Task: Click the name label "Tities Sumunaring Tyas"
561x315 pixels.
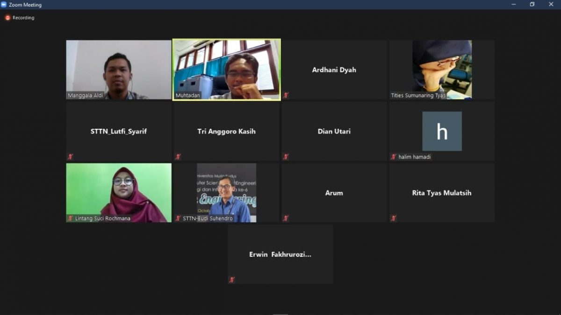Action: (418, 96)
